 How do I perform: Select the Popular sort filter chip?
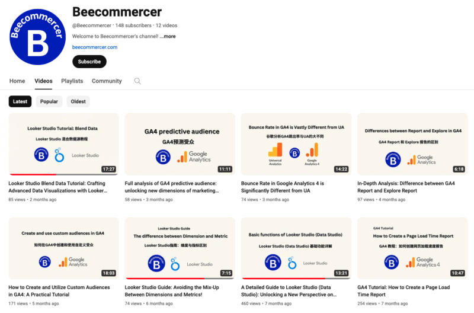49,101
